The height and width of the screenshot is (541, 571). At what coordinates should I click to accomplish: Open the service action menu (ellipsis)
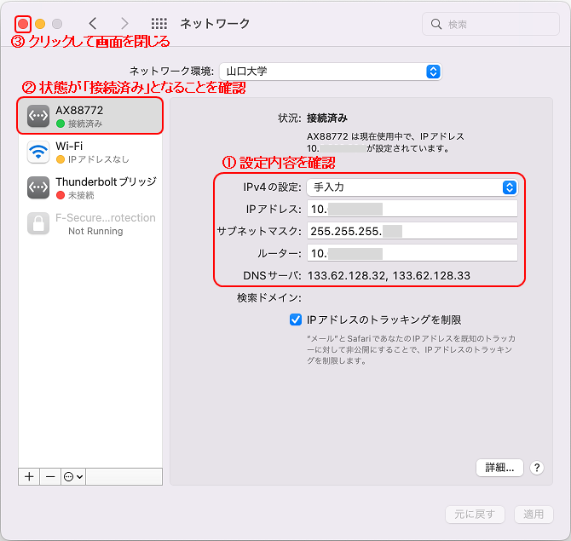click(73, 476)
